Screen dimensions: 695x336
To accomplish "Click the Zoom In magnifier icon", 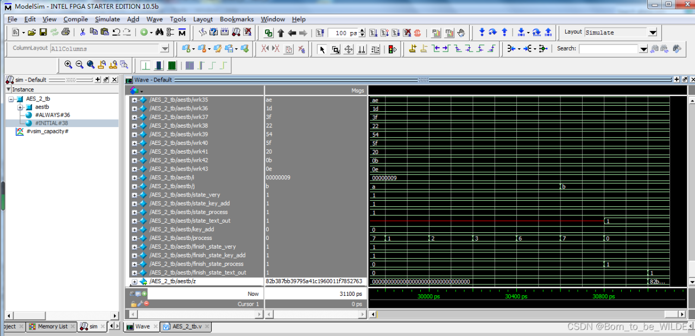I will click(x=68, y=65).
